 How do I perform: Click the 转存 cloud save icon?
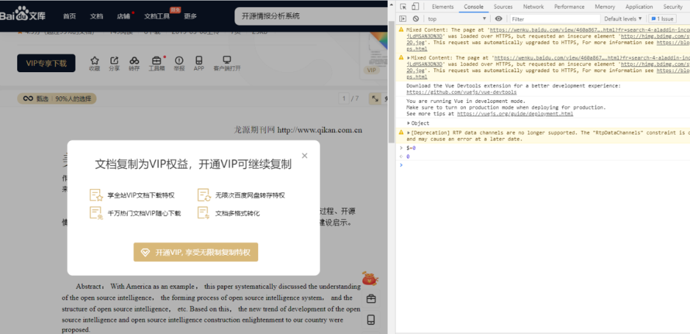134,60
